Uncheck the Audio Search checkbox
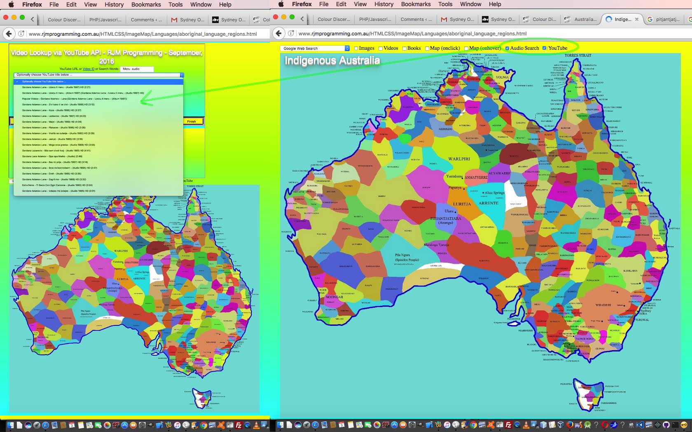 pyautogui.click(x=507, y=49)
